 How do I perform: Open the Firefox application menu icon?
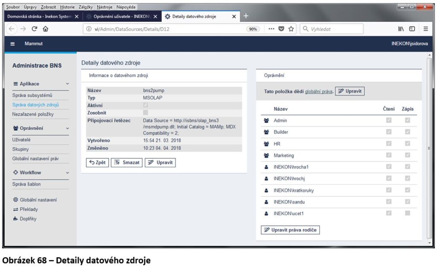pos(425,29)
